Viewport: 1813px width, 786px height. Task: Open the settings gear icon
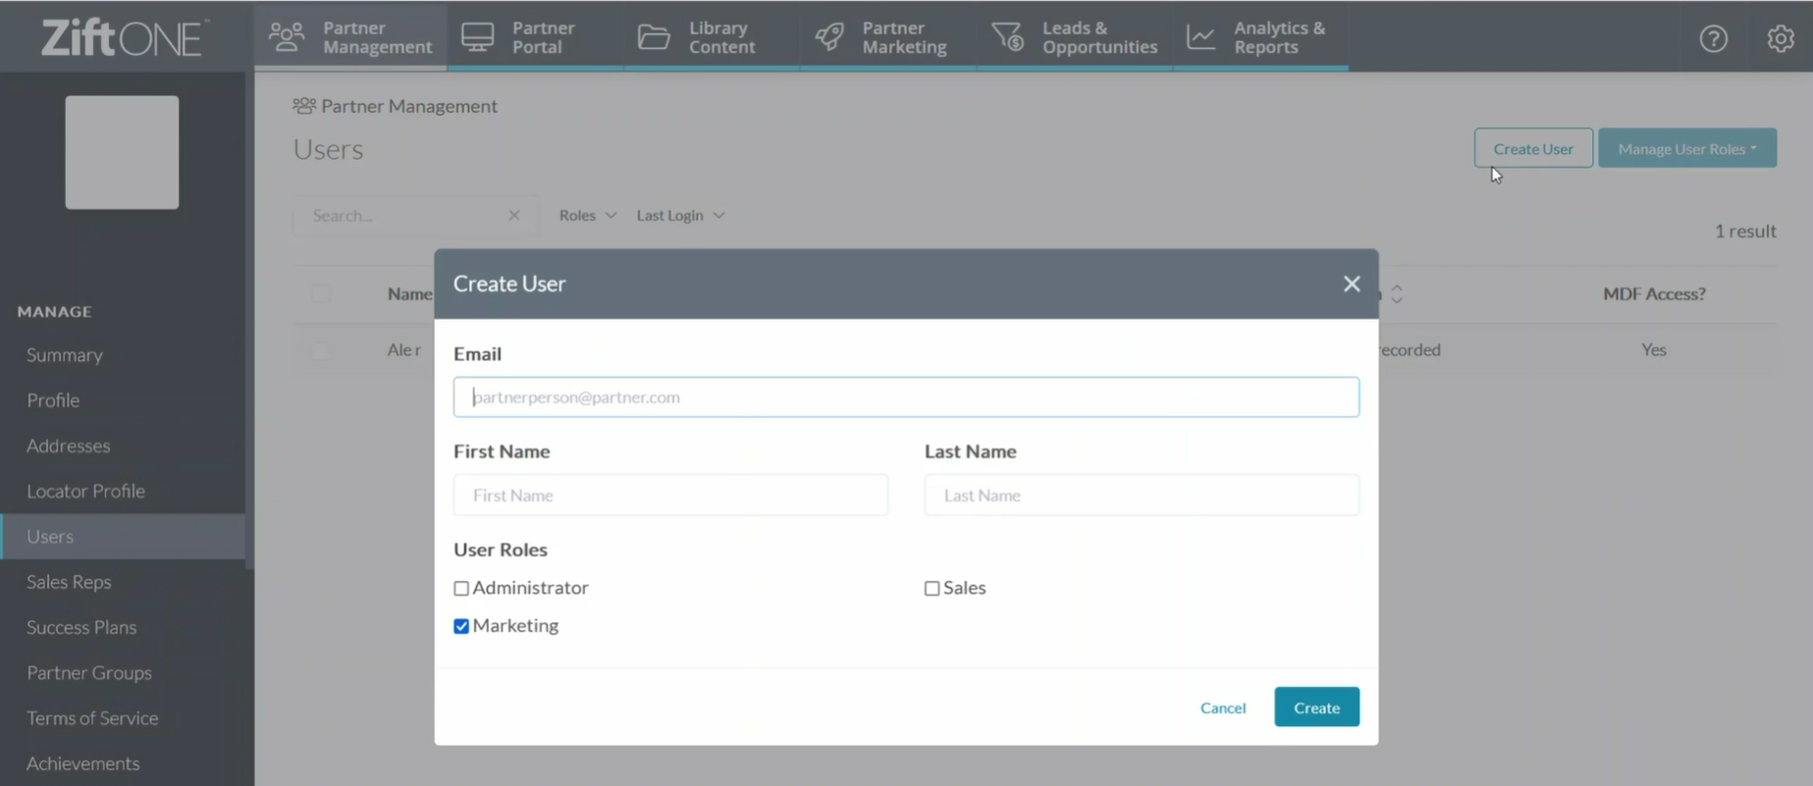coord(1781,38)
